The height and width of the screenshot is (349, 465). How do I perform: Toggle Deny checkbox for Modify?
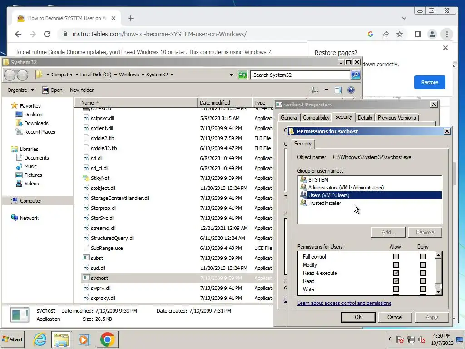423,265
